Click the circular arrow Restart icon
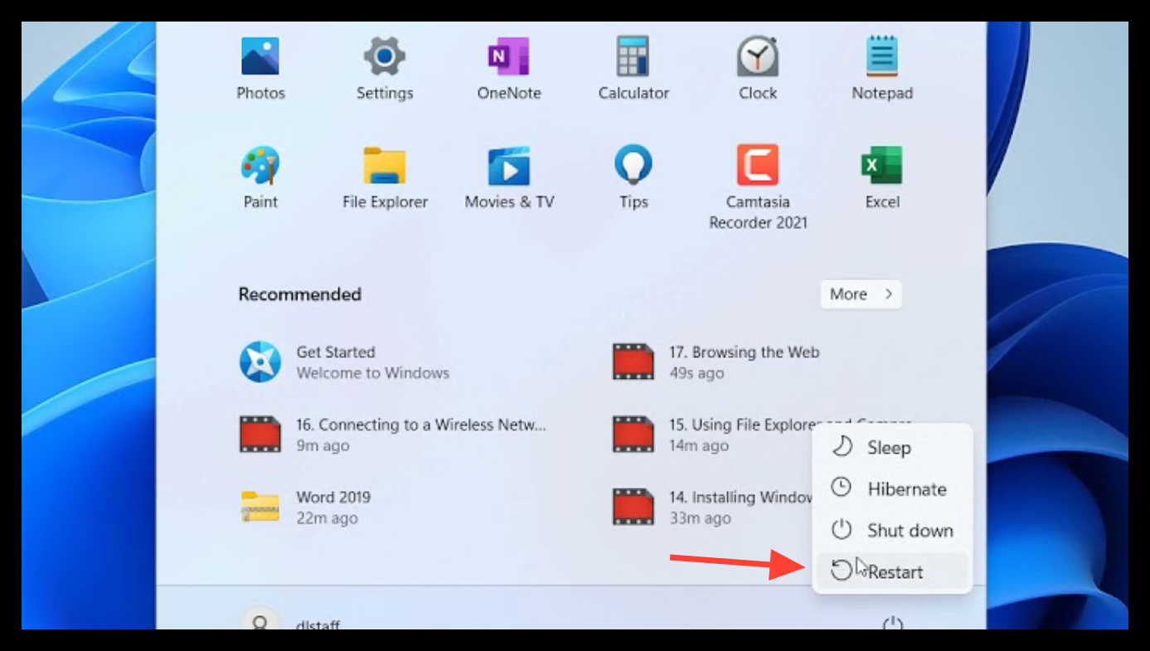The height and width of the screenshot is (651, 1150). pos(842,570)
